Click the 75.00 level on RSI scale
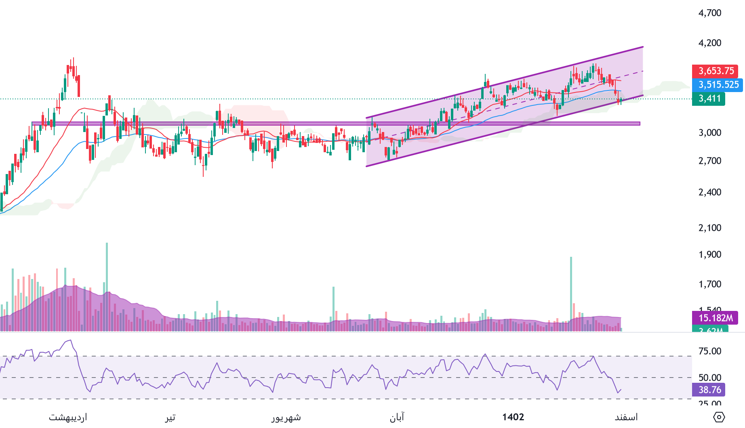Image resolution: width=745 pixels, height=428 pixels. [x=709, y=351]
